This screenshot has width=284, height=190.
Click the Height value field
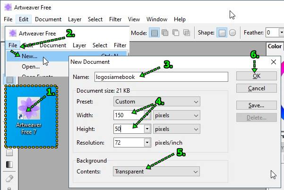coord(129,129)
